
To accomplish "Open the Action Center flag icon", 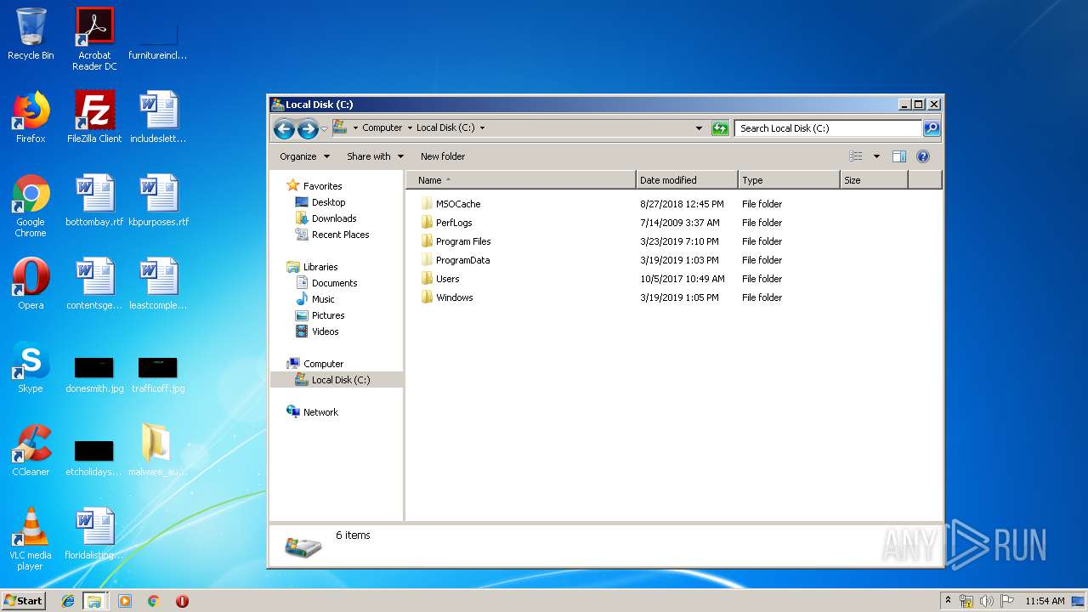I will click(1007, 601).
